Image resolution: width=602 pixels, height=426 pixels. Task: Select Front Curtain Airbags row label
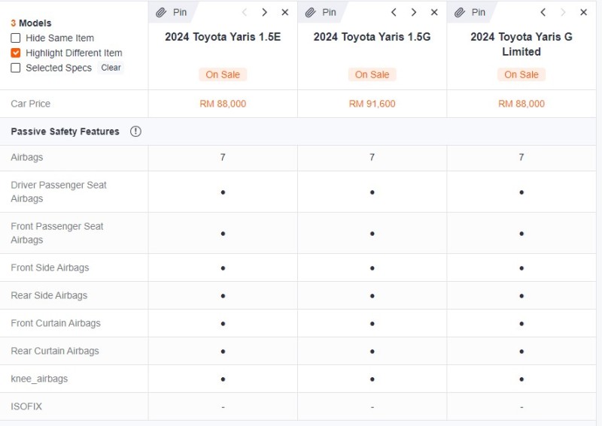(x=56, y=323)
